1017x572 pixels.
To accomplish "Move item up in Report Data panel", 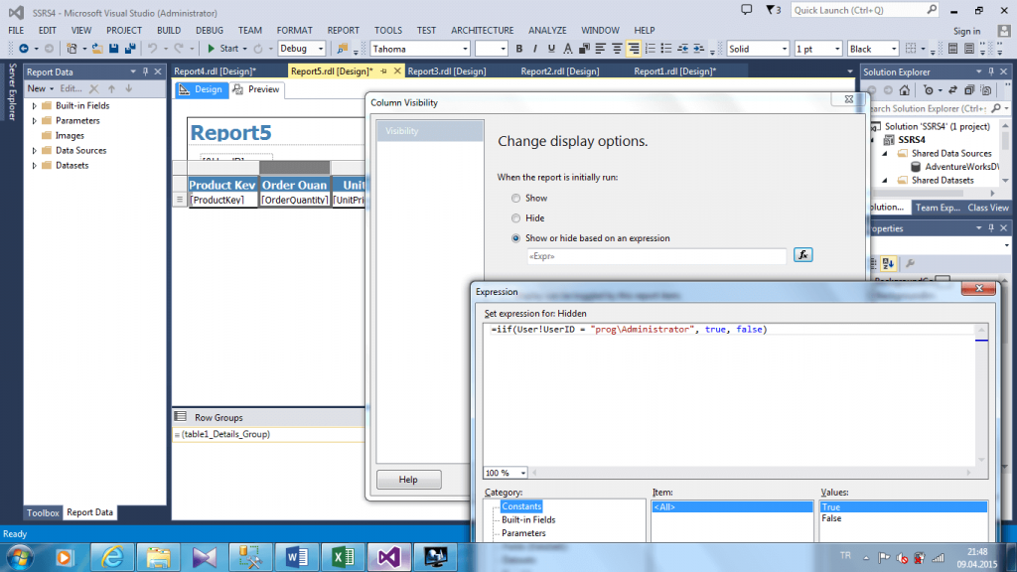I will pos(111,88).
